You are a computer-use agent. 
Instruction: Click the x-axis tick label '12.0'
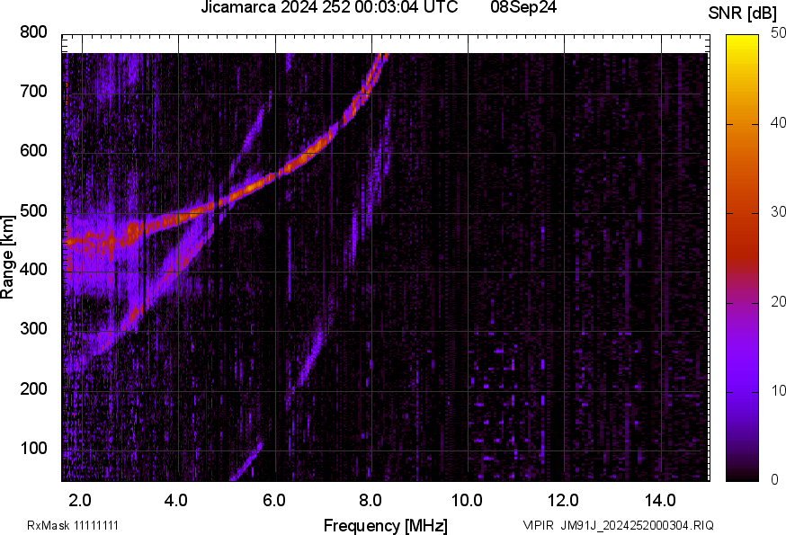coord(564,501)
